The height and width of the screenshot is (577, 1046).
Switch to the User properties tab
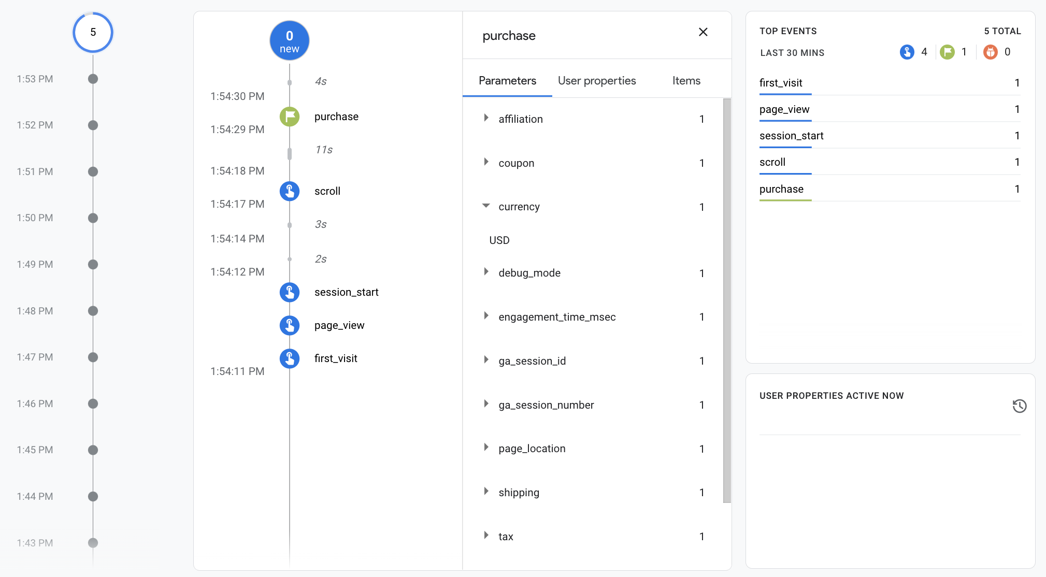point(596,80)
